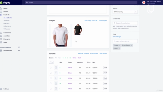The width and height of the screenshot is (163, 92).
Task: Edit the L White variant 123460
Action: point(105,89)
